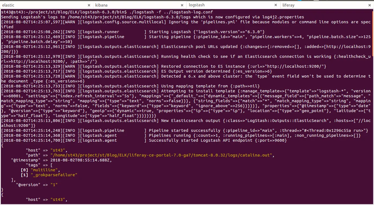Screen dimensions: 374x205
Task: Click the ./logstash -f command text
Action: (171, 12)
